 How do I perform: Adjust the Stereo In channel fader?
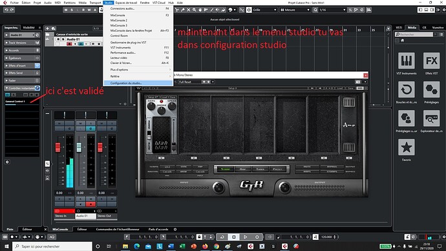point(58,147)
